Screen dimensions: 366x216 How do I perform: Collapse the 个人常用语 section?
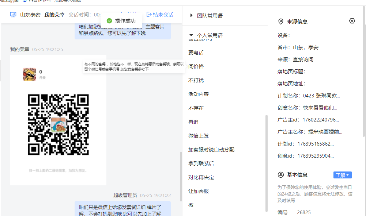point(206,35)
